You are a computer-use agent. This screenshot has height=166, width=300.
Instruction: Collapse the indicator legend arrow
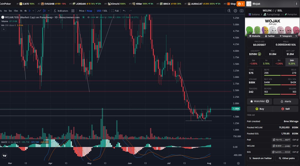click(x=3, y=29)
